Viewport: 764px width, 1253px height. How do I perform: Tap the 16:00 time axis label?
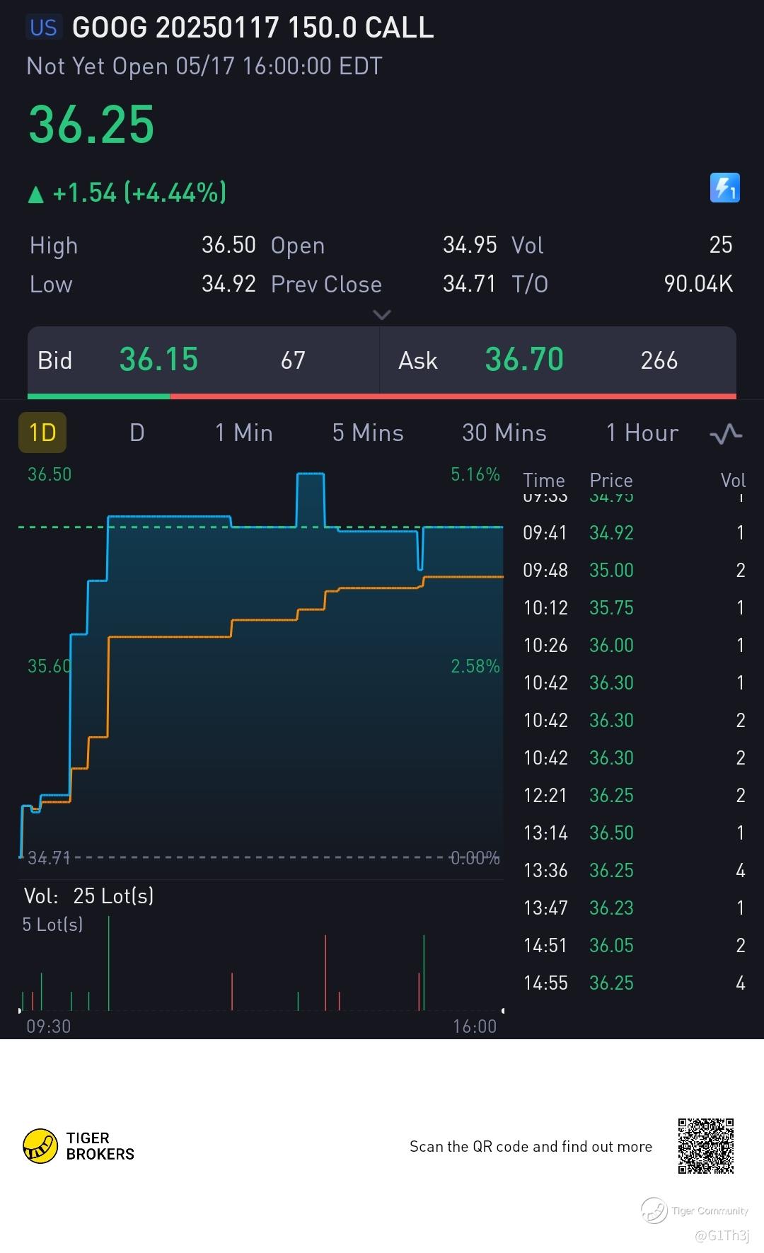[475, 1026]
